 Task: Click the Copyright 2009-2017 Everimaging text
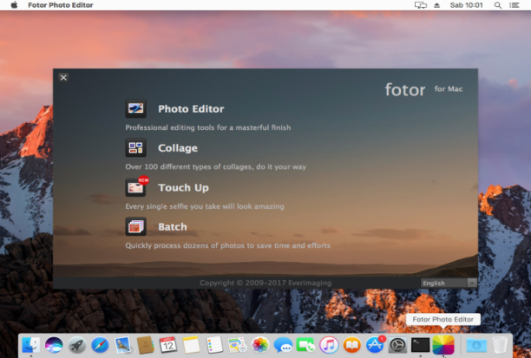[265, 283]
